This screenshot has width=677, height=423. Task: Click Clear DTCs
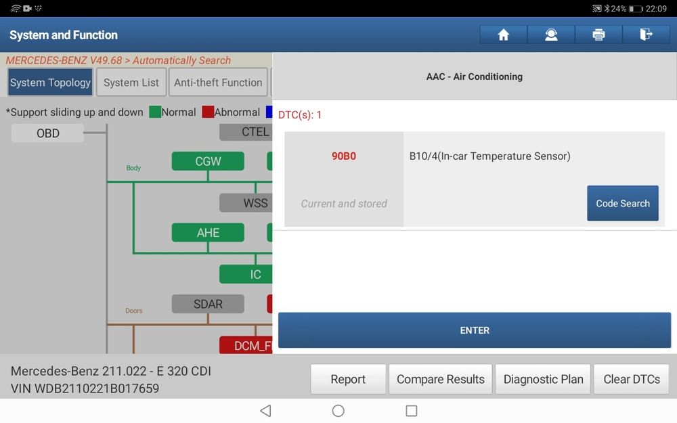tap(632, 379)
